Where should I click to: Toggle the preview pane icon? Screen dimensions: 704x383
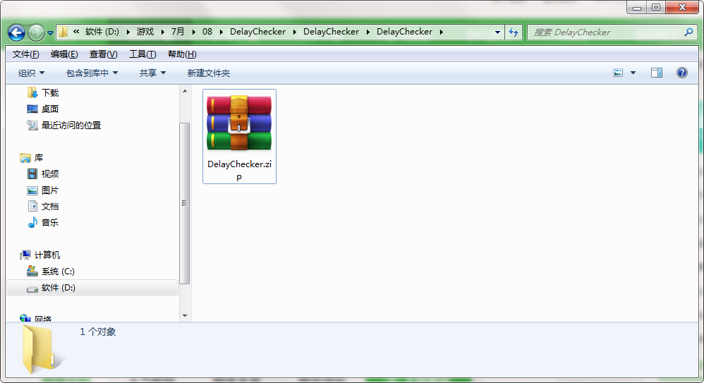pos(657,73)
